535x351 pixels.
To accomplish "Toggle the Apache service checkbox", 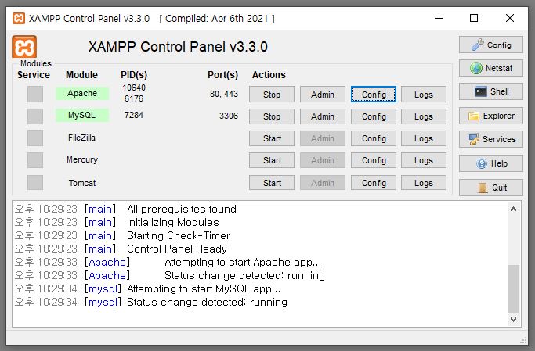I will (x=35, y=95).
